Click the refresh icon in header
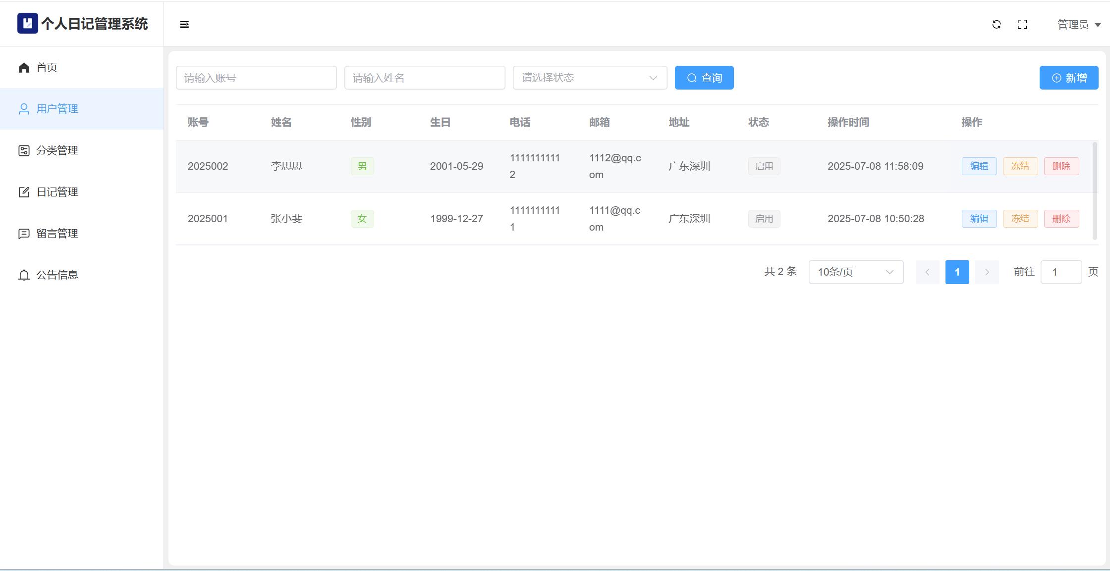 pos(997,24)
